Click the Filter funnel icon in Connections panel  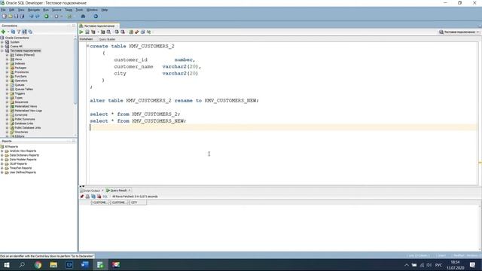pyautogui.click(x=18, y=32)
